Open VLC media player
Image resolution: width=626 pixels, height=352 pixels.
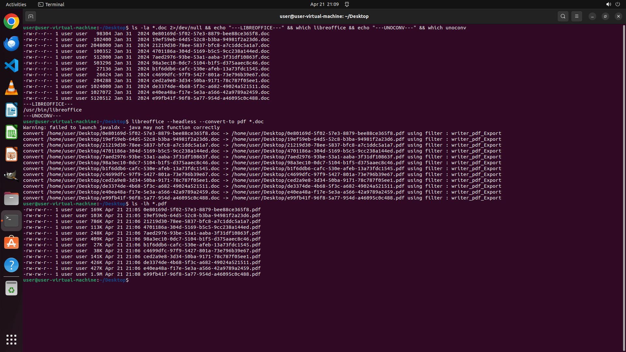pyautogui.click(x=11, y=88)
